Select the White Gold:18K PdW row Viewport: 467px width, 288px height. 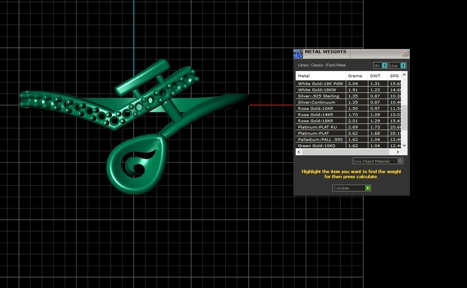pos(349,83)
